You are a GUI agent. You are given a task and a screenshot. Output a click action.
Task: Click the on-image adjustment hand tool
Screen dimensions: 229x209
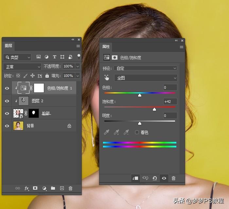point(107,78)
